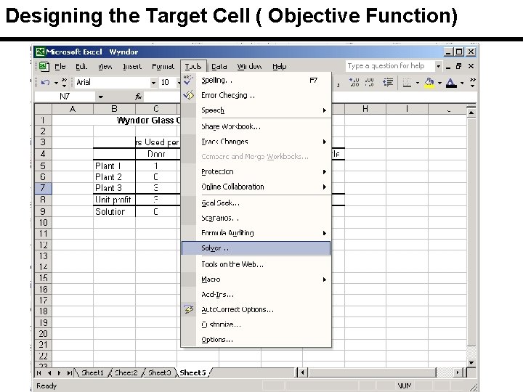Click the Microsoft Excel title bar icon
Image resolution: width=523 pixels, height=392 pixels.
pyautogui.click(x=41, y=52)
